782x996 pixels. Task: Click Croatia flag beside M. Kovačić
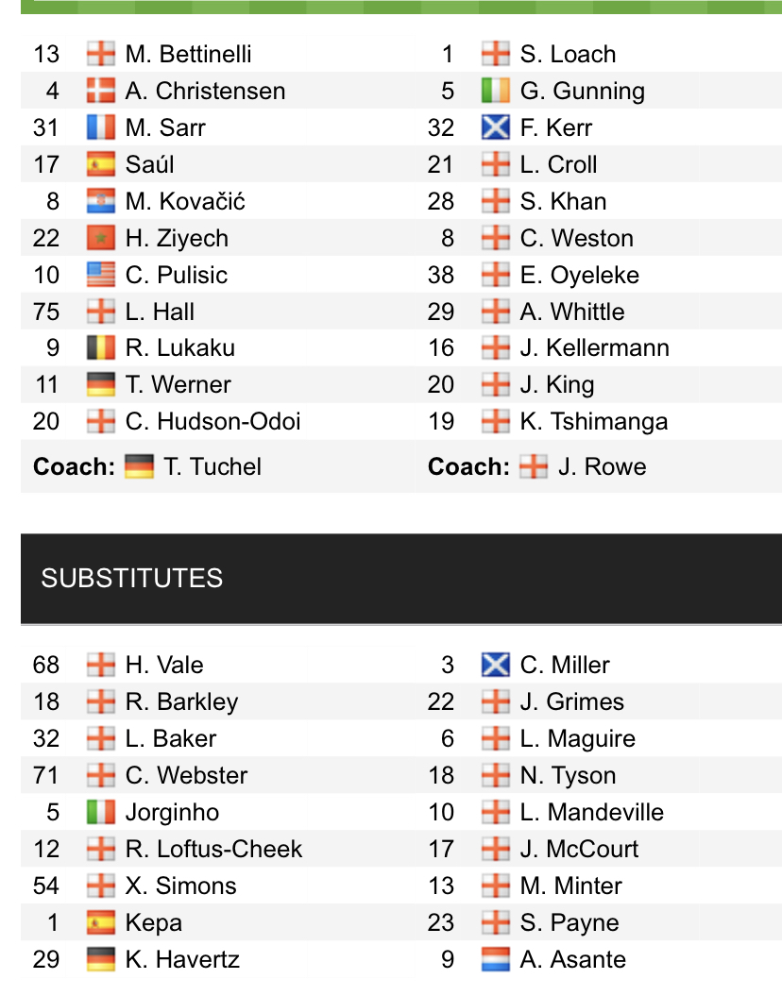[x=101, y=201]
